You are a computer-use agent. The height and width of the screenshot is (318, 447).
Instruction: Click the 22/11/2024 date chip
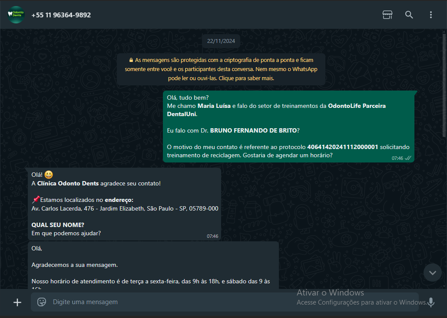click(x=221, y=41)
